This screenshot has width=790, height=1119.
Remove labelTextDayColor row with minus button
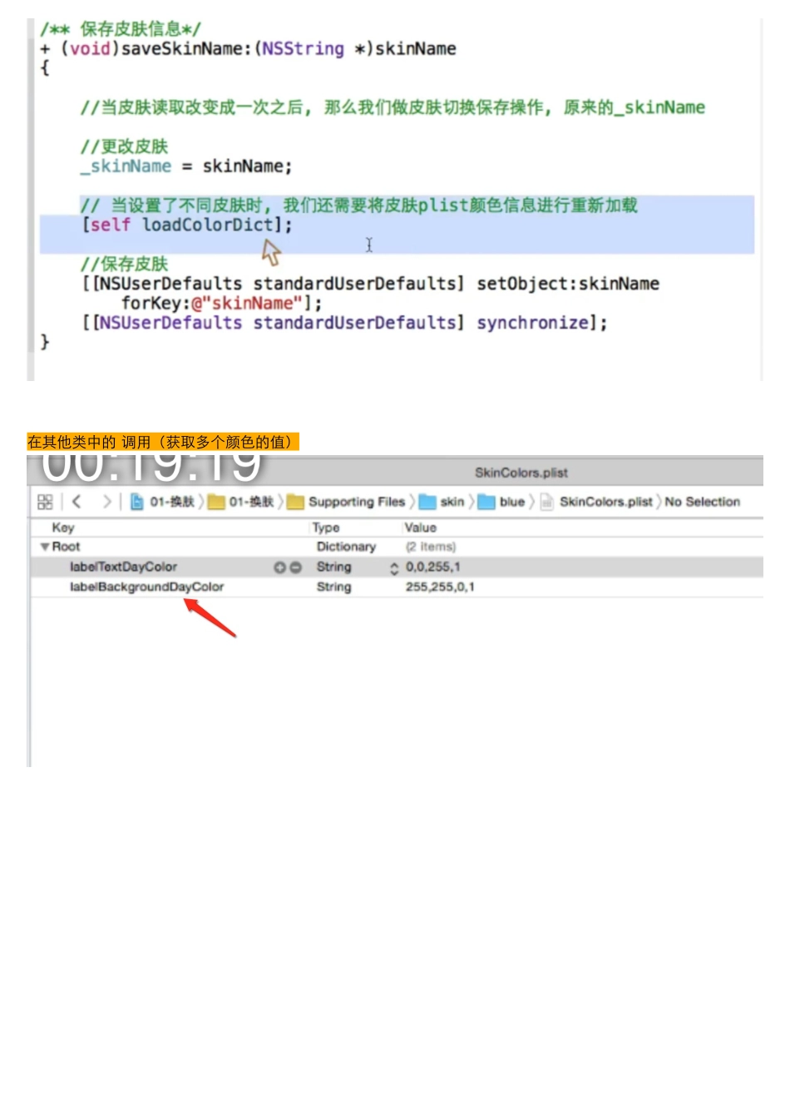tap(295, 567)
